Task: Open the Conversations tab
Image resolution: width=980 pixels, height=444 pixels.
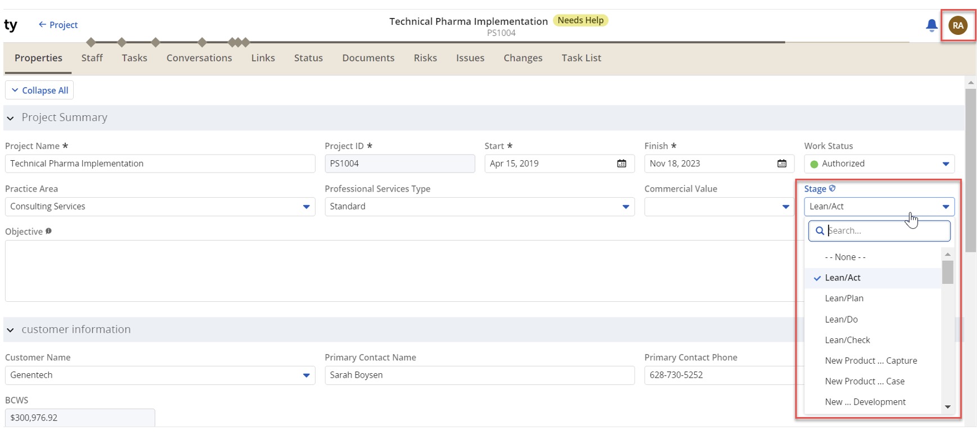Action: click(x=199, y=58)
